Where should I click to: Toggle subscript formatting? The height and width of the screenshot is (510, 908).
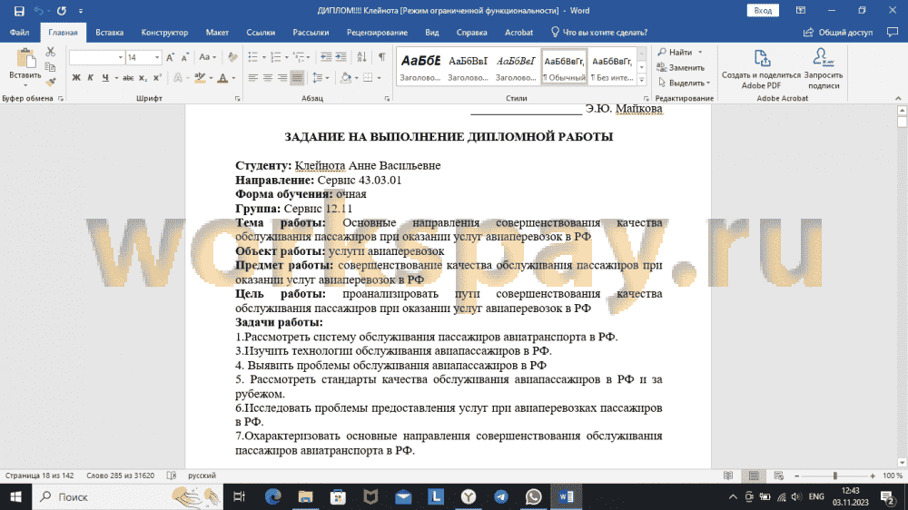pos(143,77)
